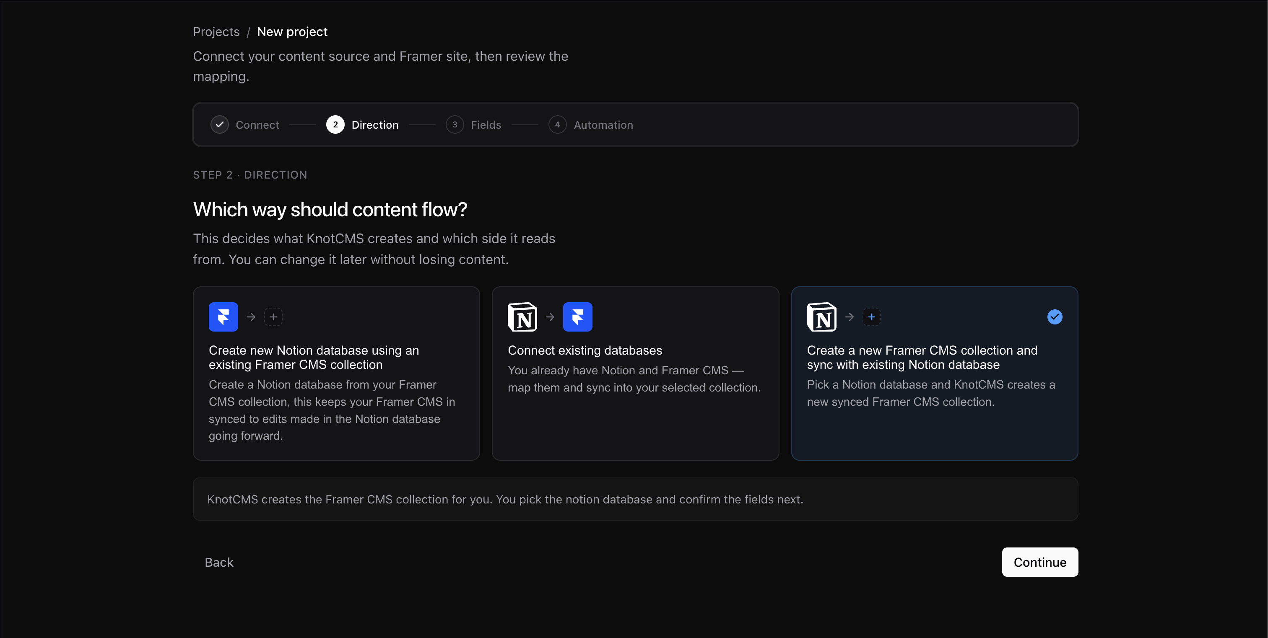Click the 'STEP 2 · DIRECTION' label
The height and width of the screenshot is (638, 1268).
click(x=250, y=175)
